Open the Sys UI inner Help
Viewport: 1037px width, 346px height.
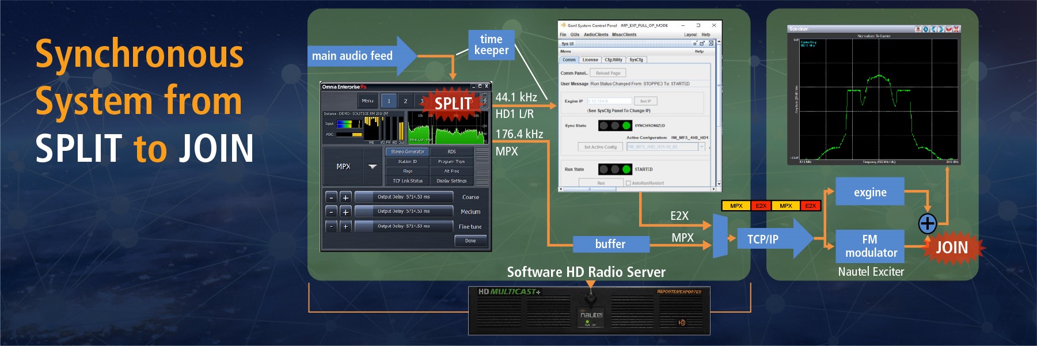tap(699, 51)
